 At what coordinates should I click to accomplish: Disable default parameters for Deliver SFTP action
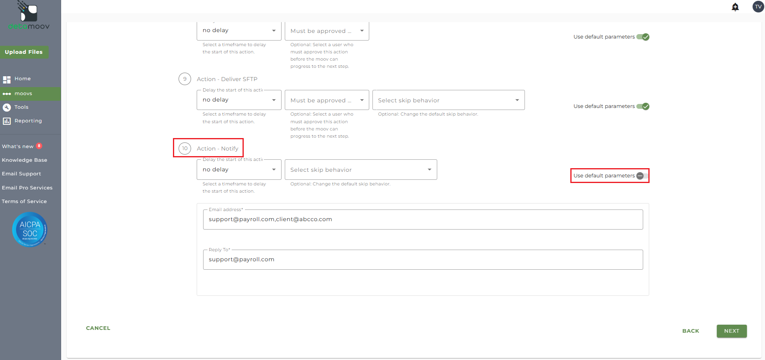coord(643,106)
